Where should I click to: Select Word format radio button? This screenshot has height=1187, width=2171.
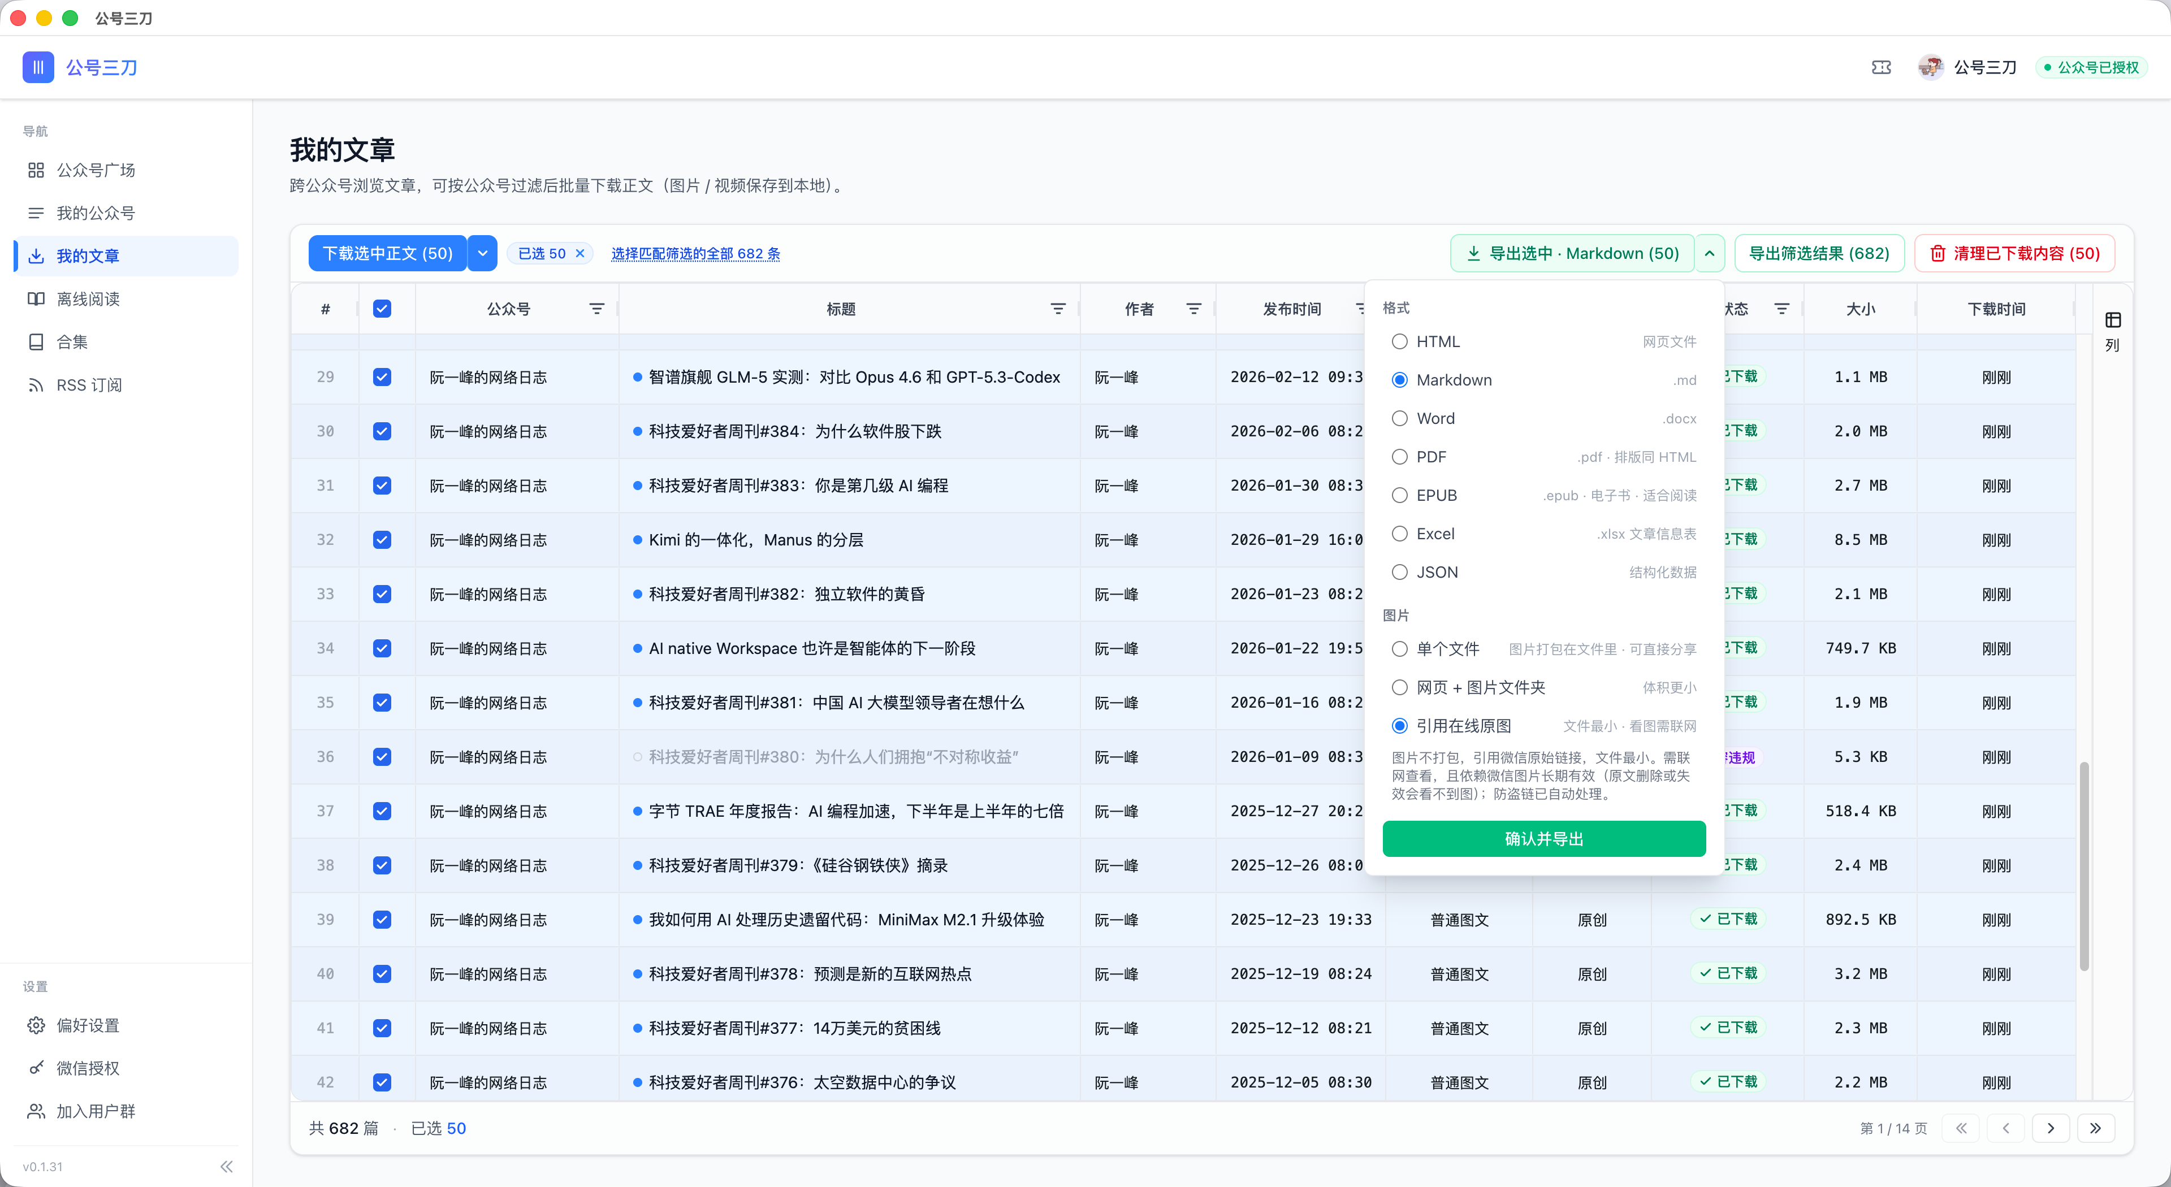(x=1400, y=419)
